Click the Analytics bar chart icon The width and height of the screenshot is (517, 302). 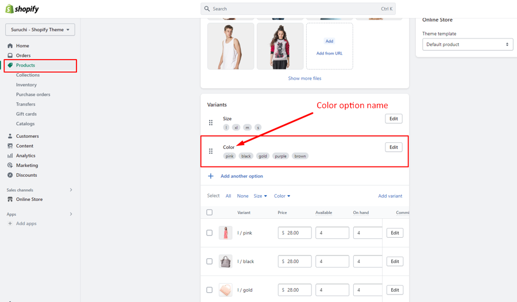[x=10, y=156]
